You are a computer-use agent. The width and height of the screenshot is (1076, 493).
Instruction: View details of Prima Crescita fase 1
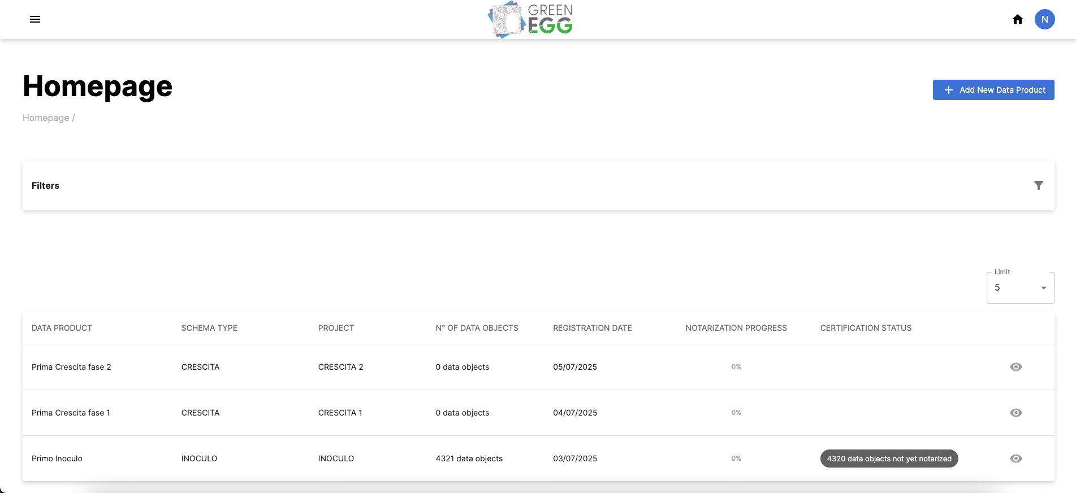click(1015, 413)
